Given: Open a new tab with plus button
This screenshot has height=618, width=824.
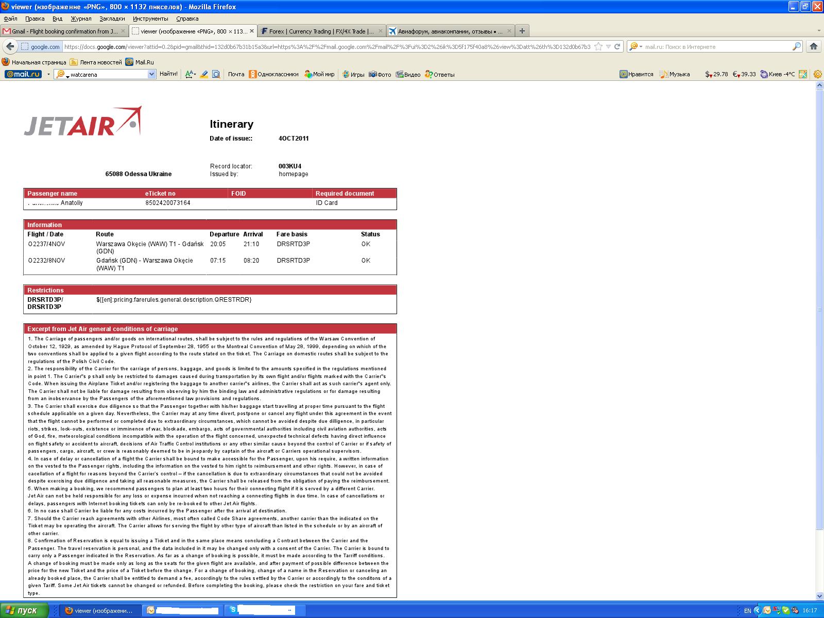Looking at the screenshot, I should (522, 31).
